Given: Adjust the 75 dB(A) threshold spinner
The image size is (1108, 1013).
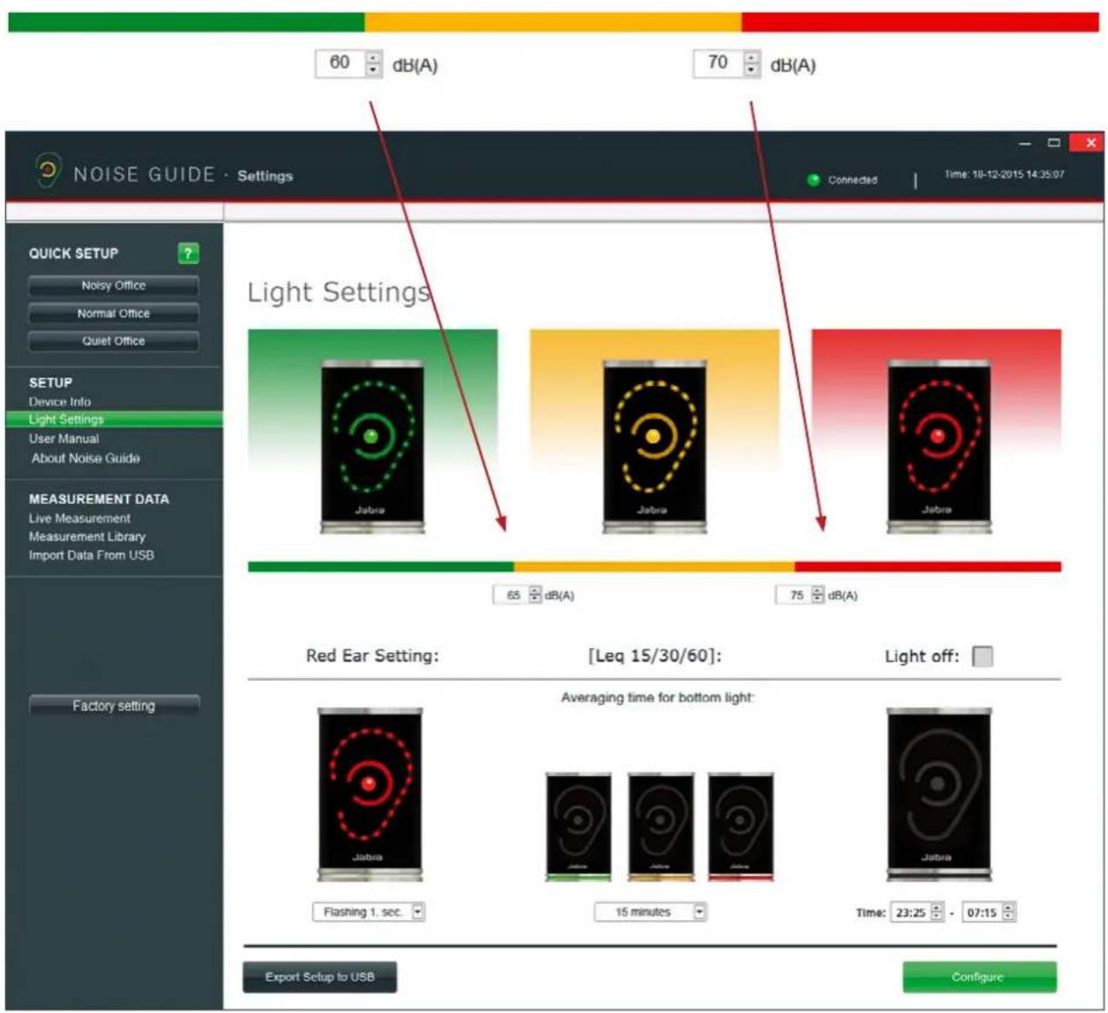Looking at the screenshot, I should pyautogui.click(x=817, y=595).
